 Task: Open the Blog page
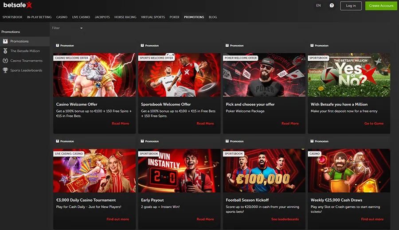tap(213, 17)
